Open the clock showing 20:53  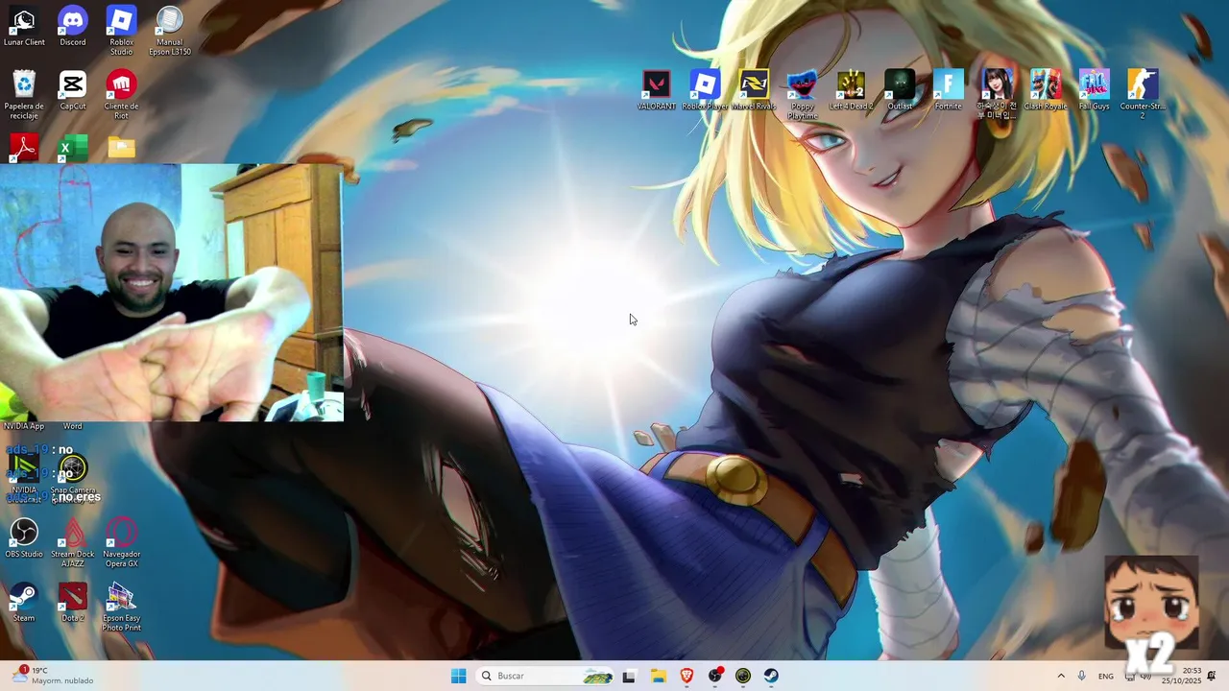pos(1181,676)
